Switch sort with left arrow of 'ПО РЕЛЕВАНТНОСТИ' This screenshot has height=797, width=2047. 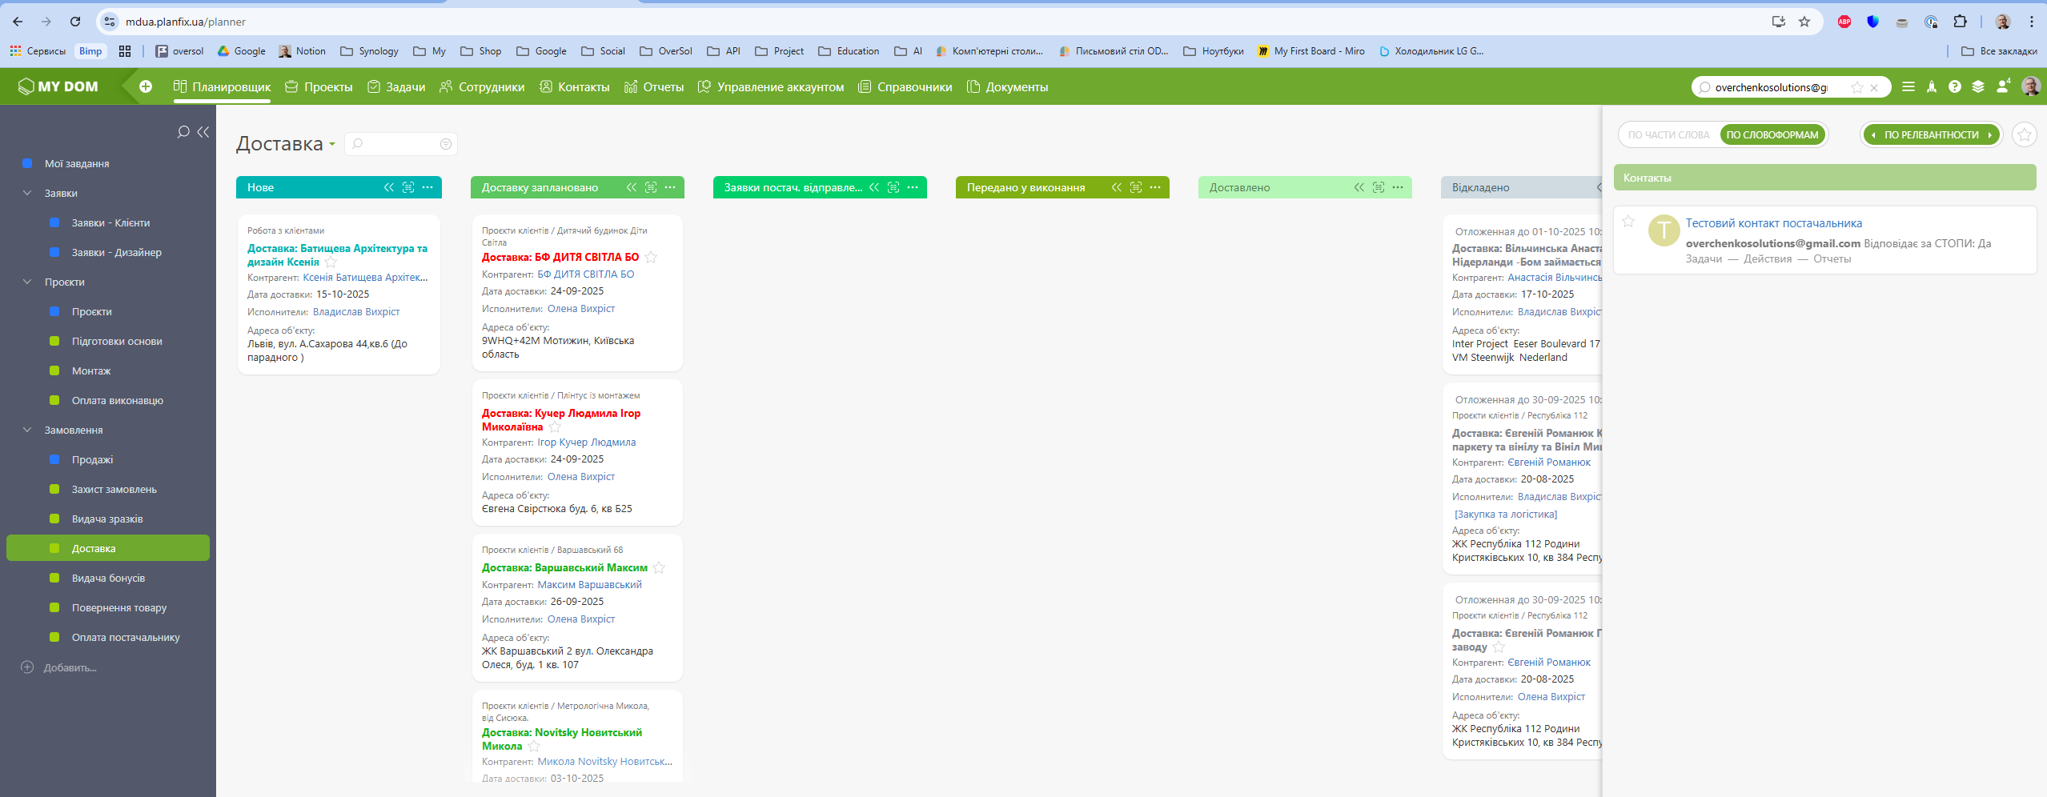(x=1874, y=135)
